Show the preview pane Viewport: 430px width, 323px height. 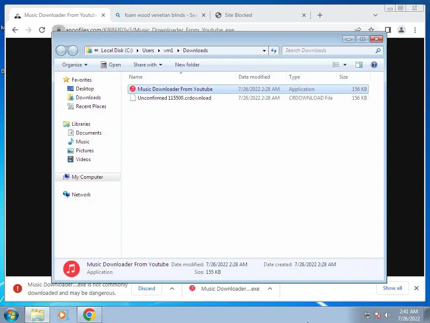click(x=359, y=65)
